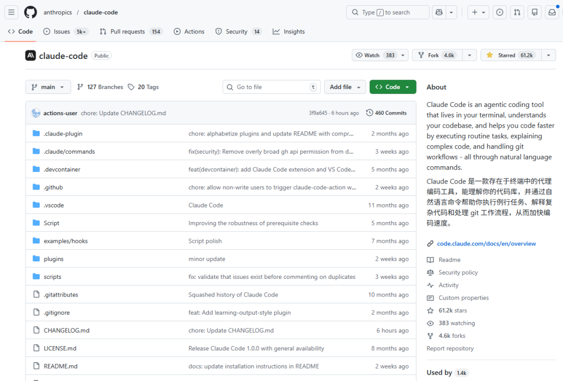Click the .claude-plugin folder icon
Screen dimensions: 563x381
pyautogui.click(x=36, y=133)
